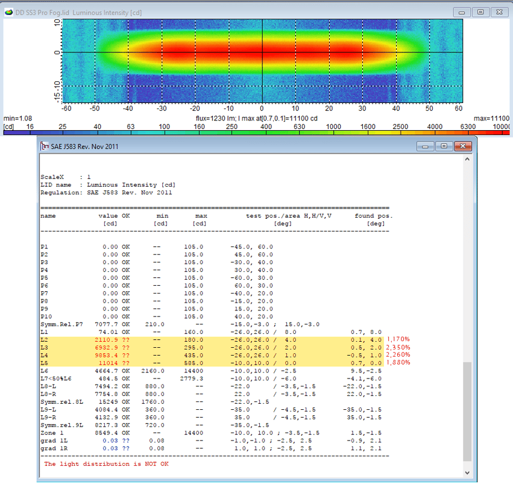The height and width of the screenshot is (484, 513).
Task: Click the -40 tick on plot x-axis
Action: click(128, 108)
